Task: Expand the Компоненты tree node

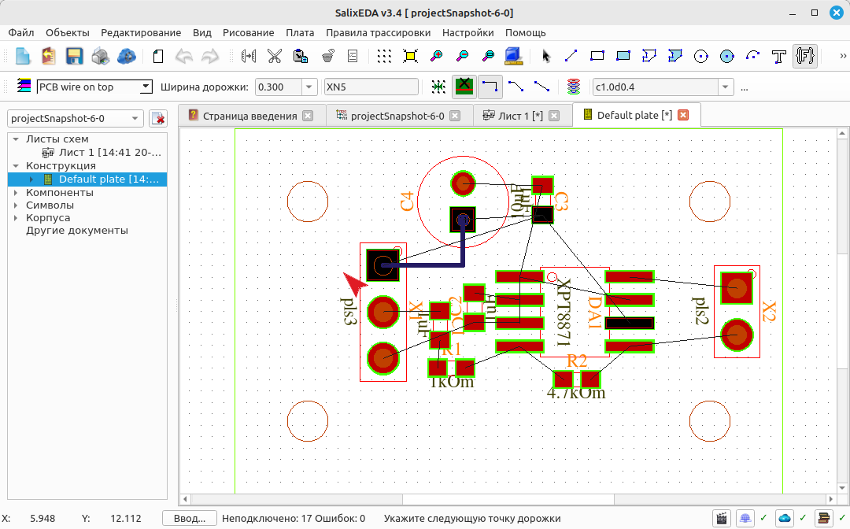Action: [x=16, y=192]
